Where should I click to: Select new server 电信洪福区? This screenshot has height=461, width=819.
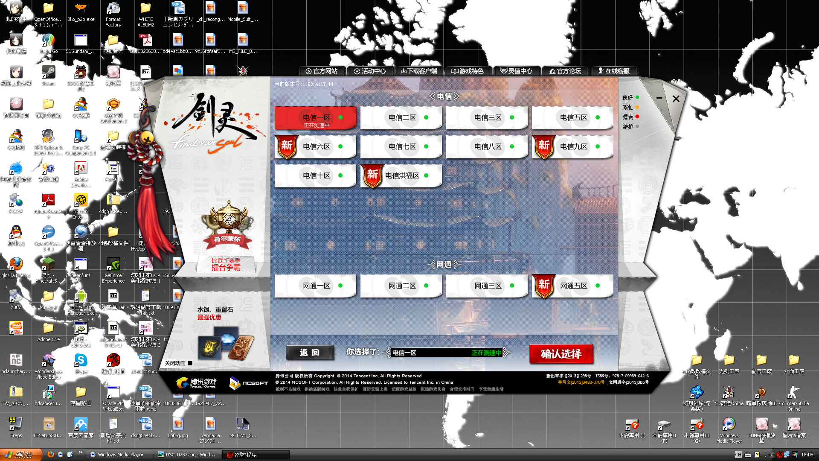pos(401,175)
